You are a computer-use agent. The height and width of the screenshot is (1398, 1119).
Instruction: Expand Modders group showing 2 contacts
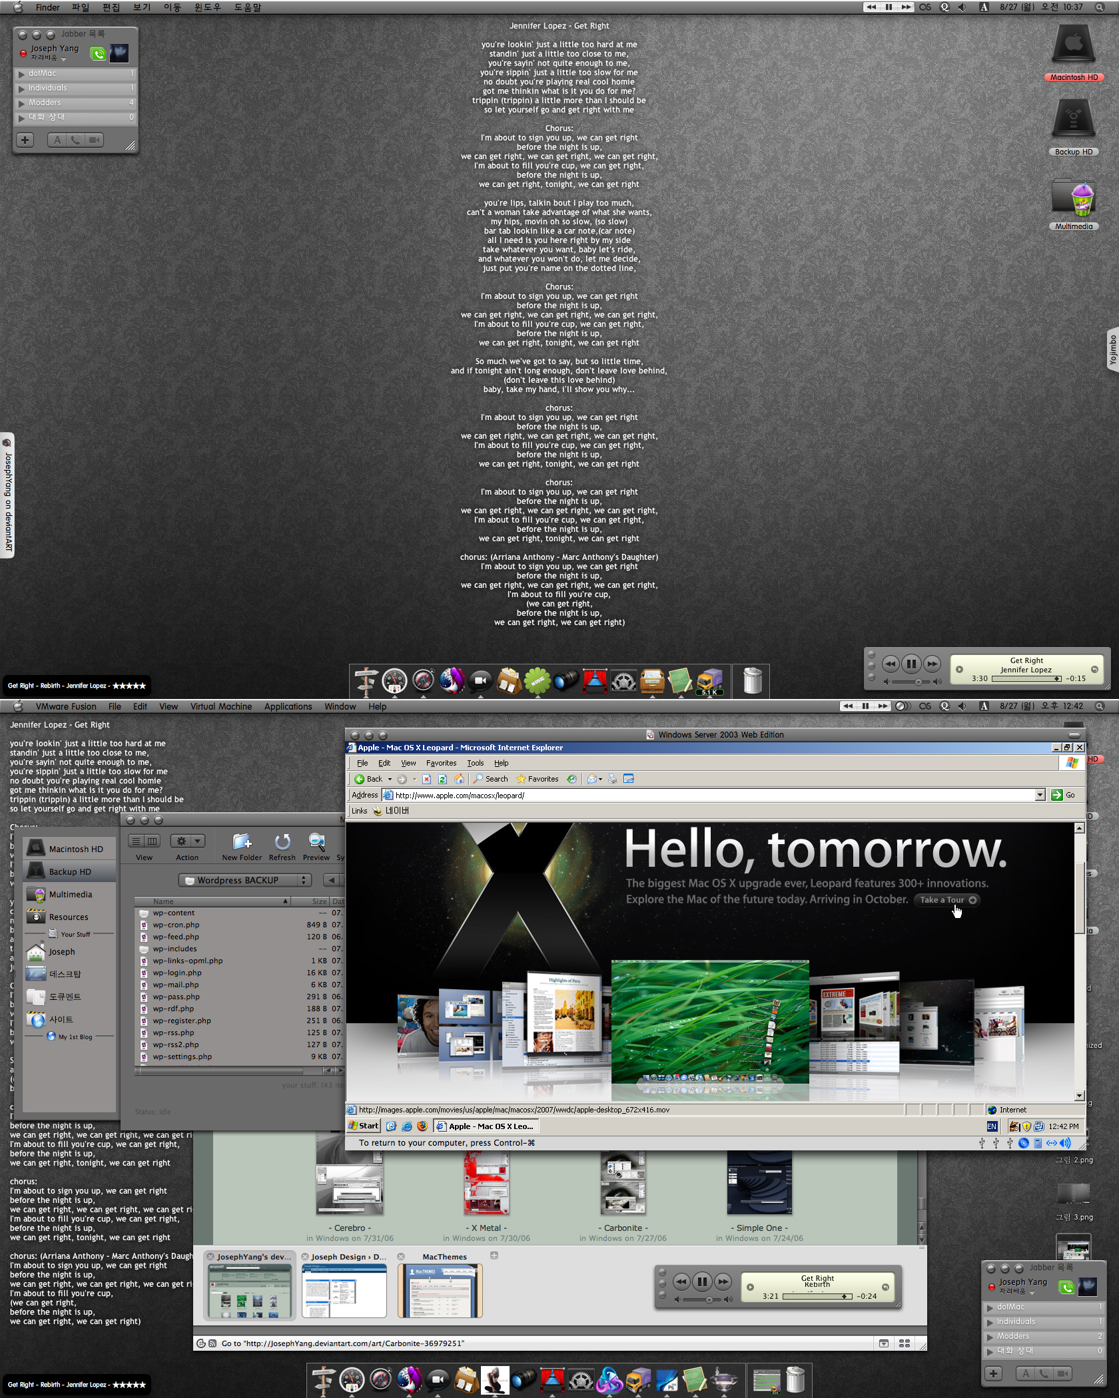[x=1043, y=1336]
